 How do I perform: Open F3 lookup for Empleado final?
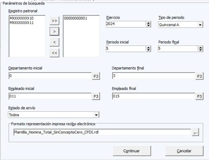click(x=200, y=96)
